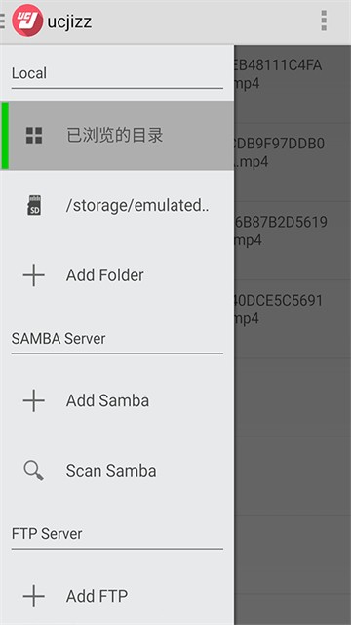Click the plus icon beside Add Samba
Image resolution: width=351 pixels, height=625 pixels.
(x=34, y=400)
